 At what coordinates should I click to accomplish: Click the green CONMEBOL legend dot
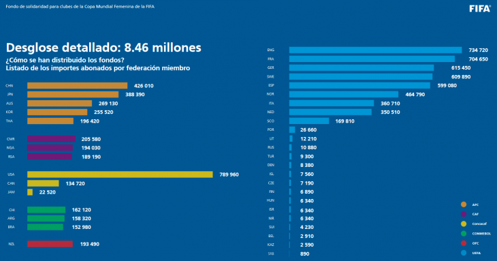point(464,234)
